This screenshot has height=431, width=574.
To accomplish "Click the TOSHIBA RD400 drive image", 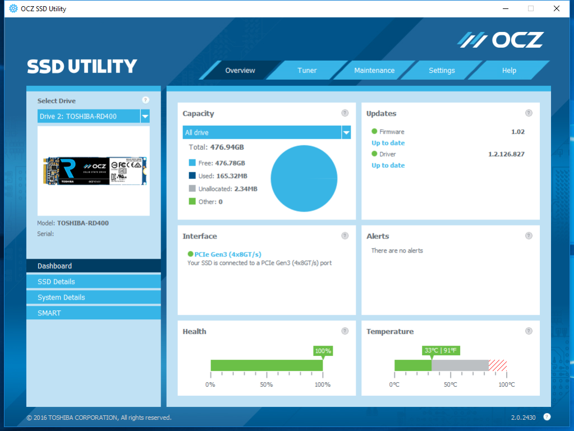I will (94, 171).
